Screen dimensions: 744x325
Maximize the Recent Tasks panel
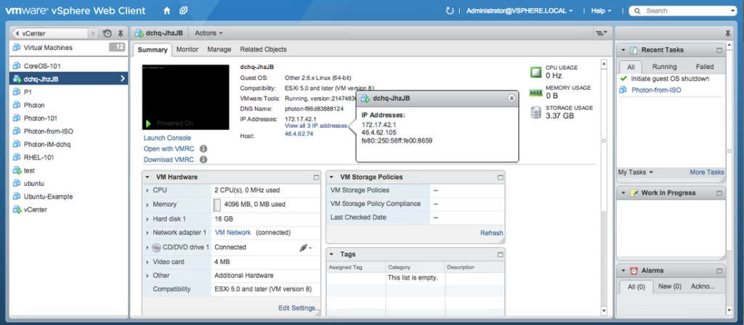[719, 50]
